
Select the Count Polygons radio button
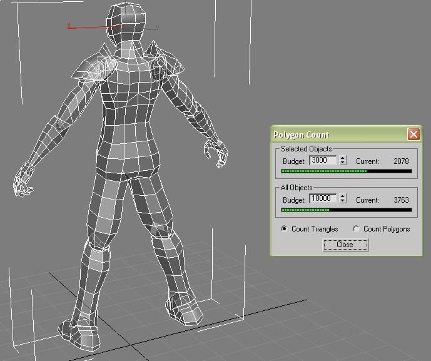(356, 228)
